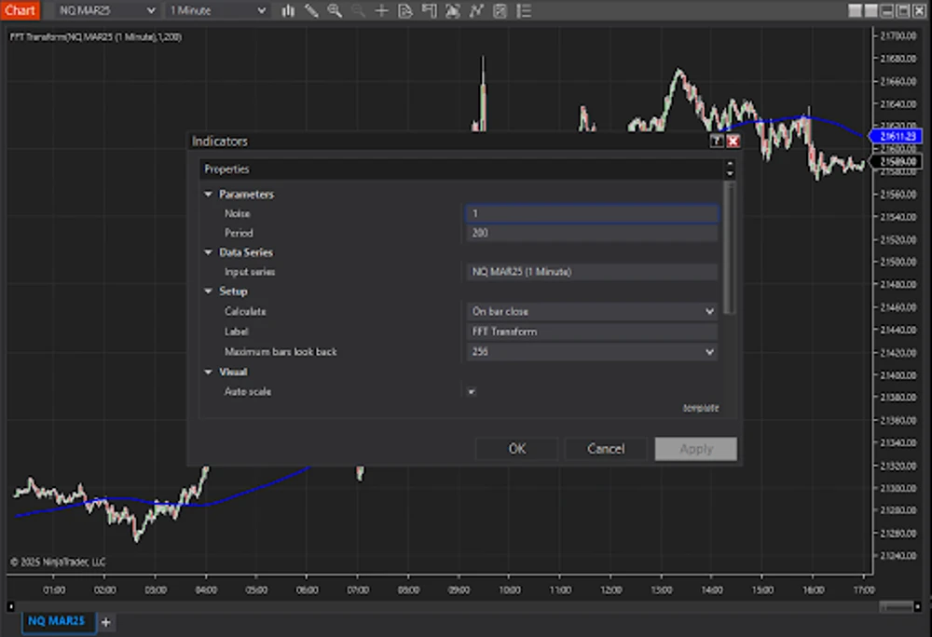Click the Properties header down arrow
This screenshot has height=637, width=932.
coord(730,174)
